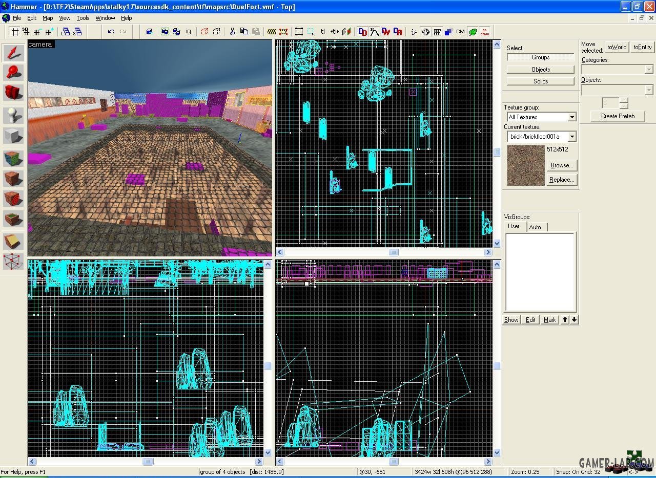Toggle select-by-handles square icon

pos(299,32)
